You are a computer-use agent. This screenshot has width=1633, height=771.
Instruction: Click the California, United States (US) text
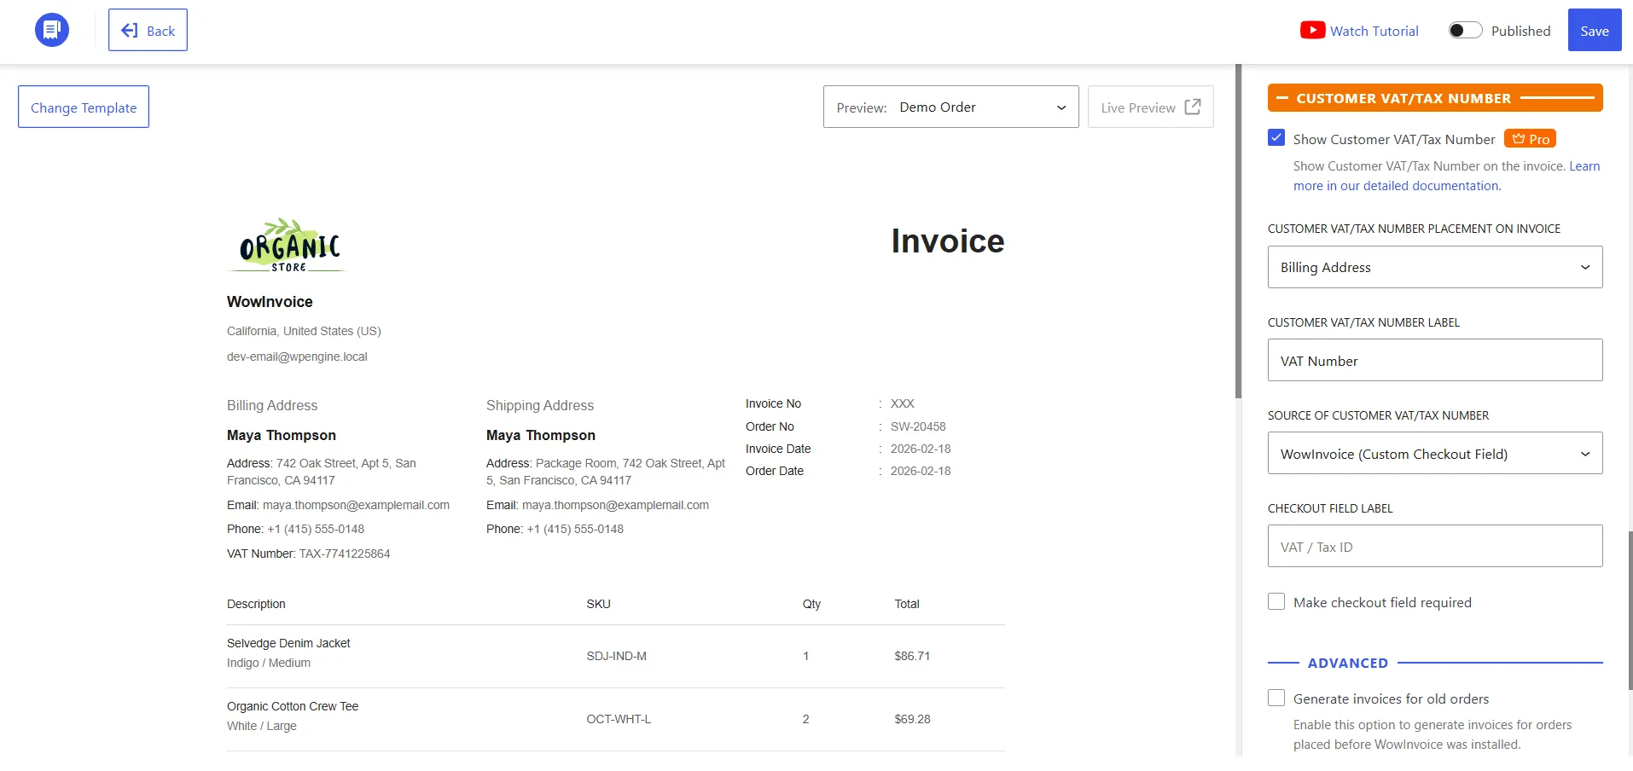pos(304,331)
